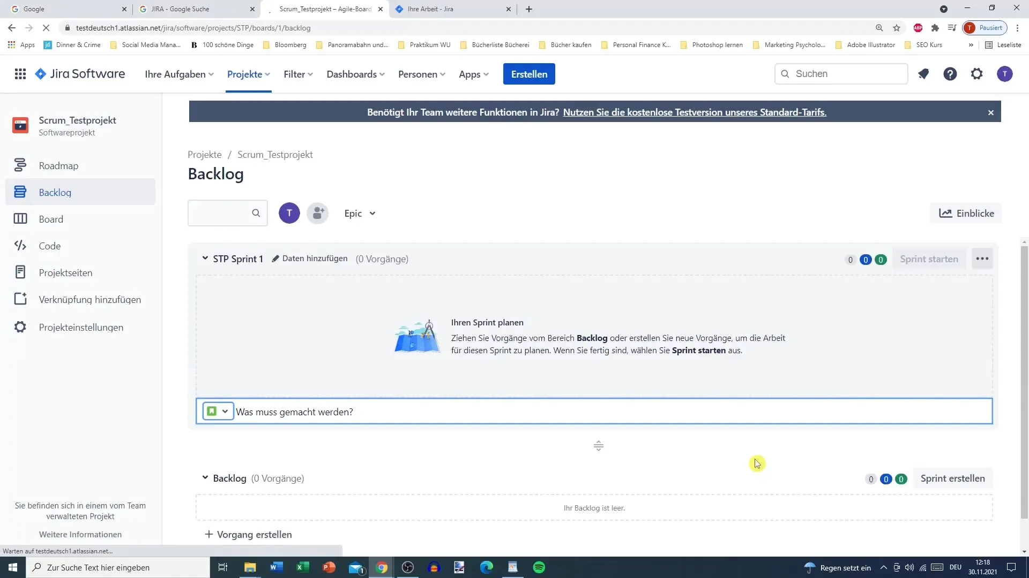The image size is (1029, 578).
Task: Click the browser reload/stop button
Action: pyautogui.click(x=47, y=28)
